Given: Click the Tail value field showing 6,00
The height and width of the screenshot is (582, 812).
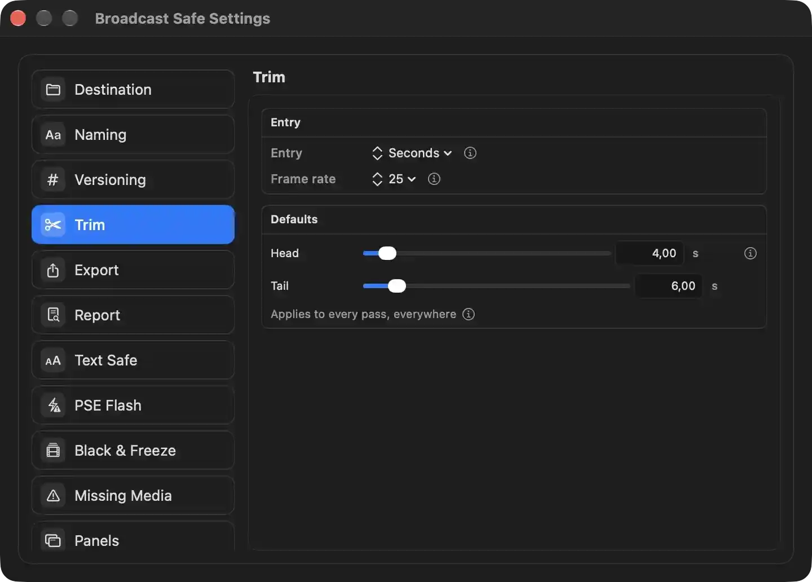Looking at the screenshot, I should tap(669, 286).
